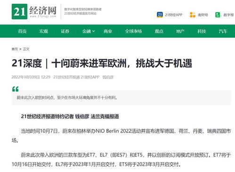The height and width of the screenshot is (172, 235).
Task: Open the 21财经APP icon link
Action: point(160,15)
